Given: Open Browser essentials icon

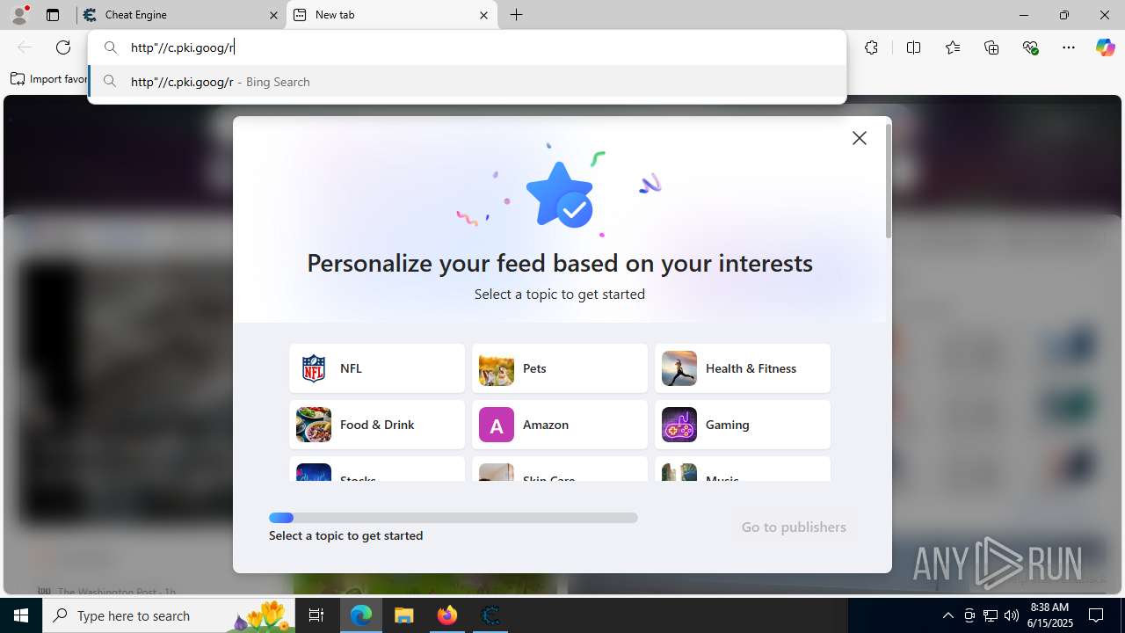Looking at the screenshot, I should [x=1031, y=47].
